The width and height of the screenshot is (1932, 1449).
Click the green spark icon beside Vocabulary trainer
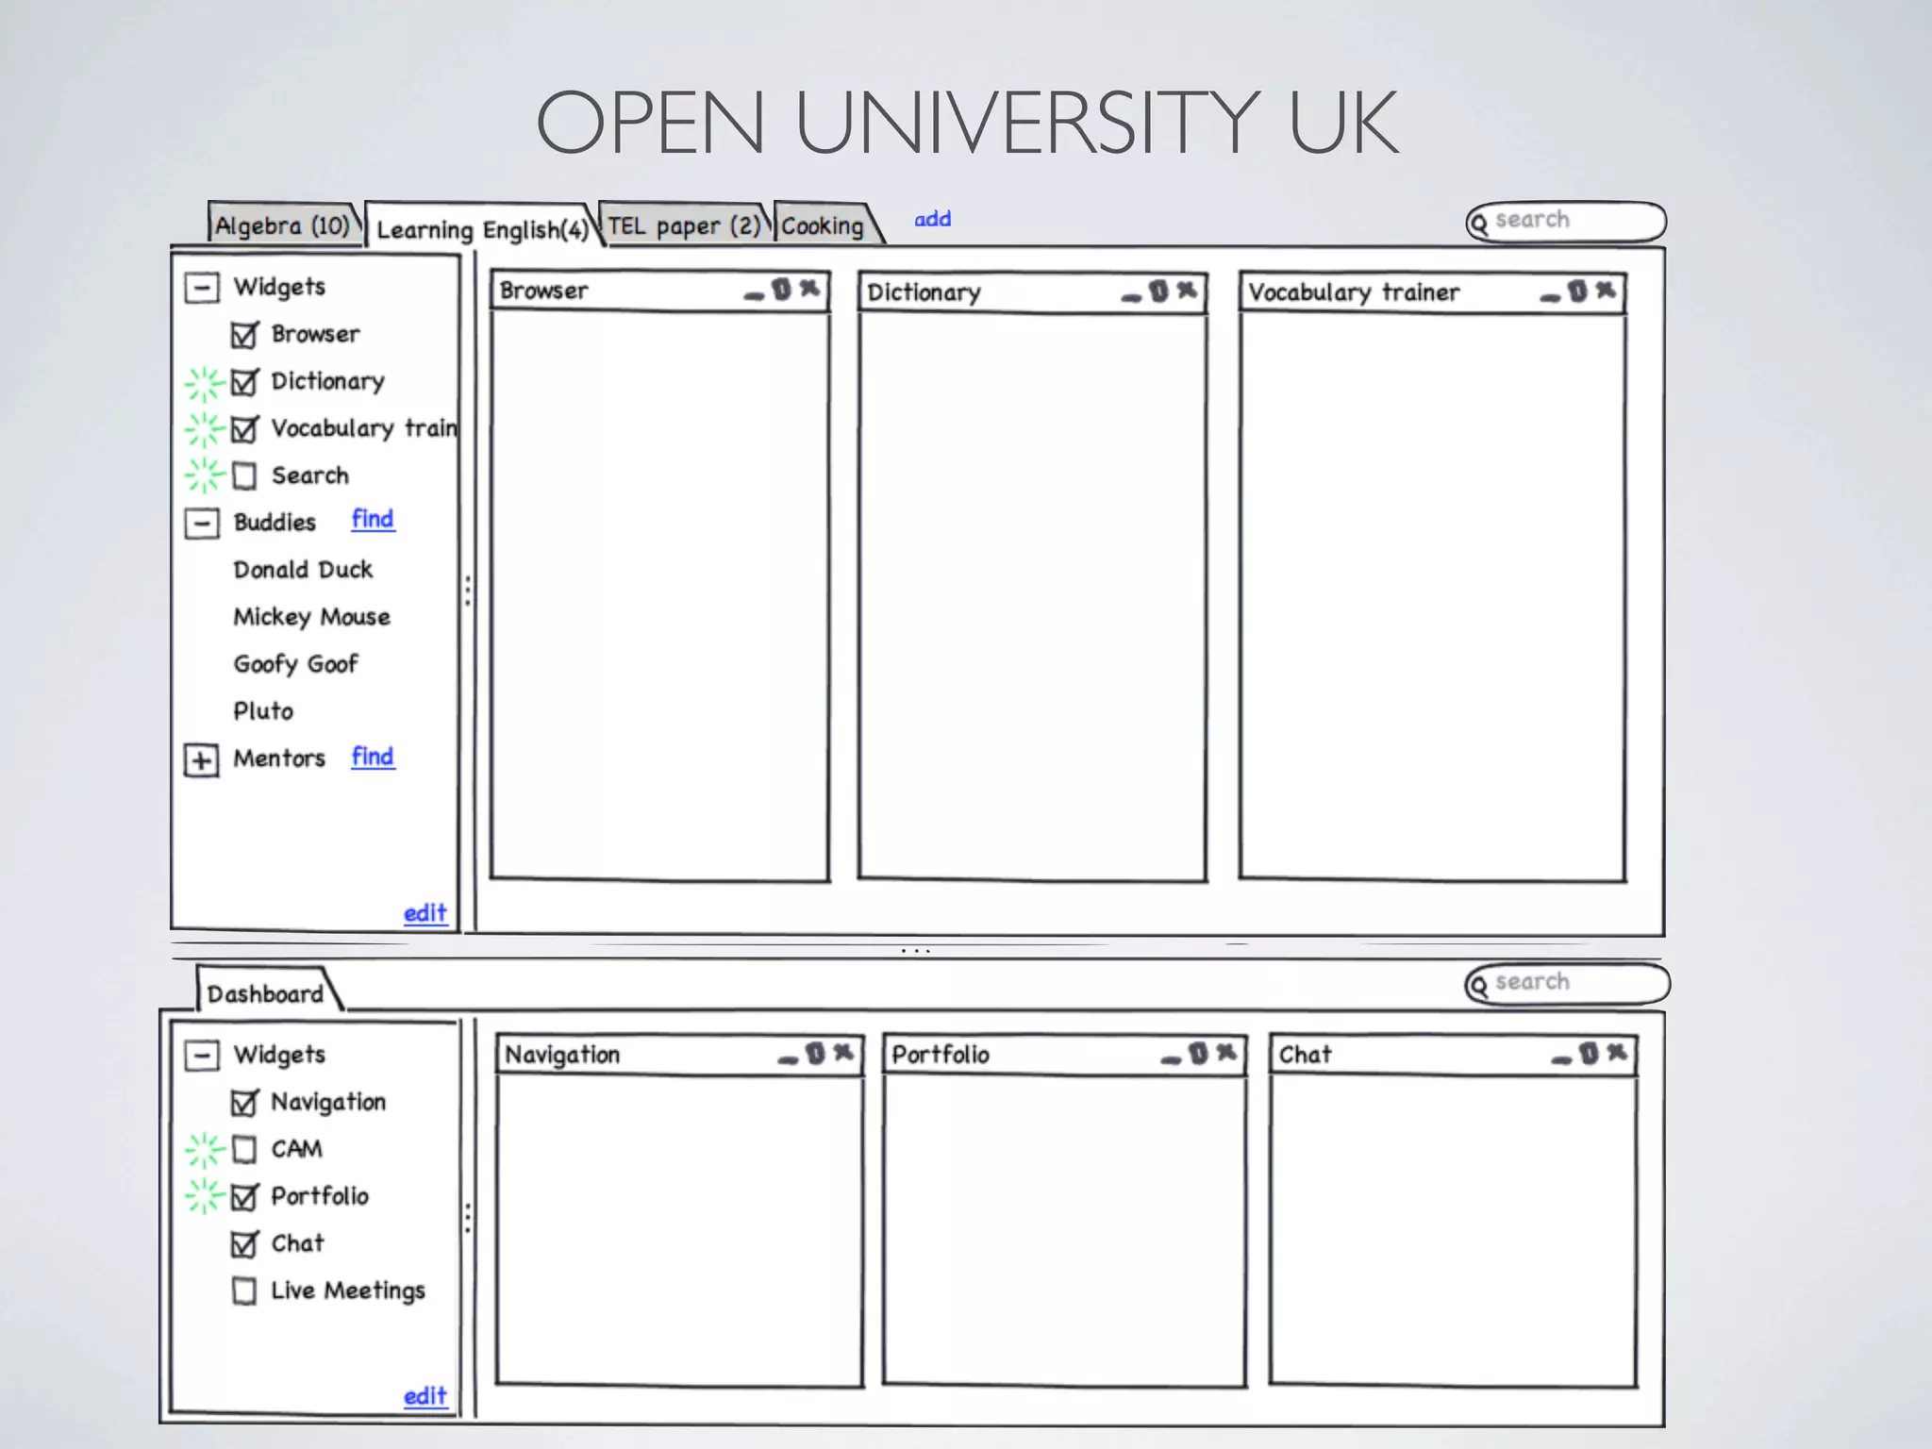pyautogui.click(x=204, y=429)
